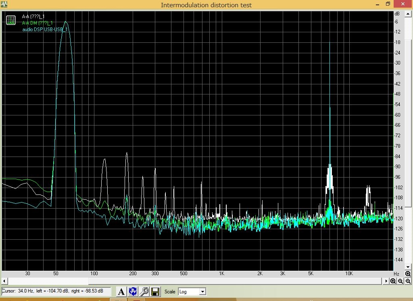Open graph options wrench icon

144,291
